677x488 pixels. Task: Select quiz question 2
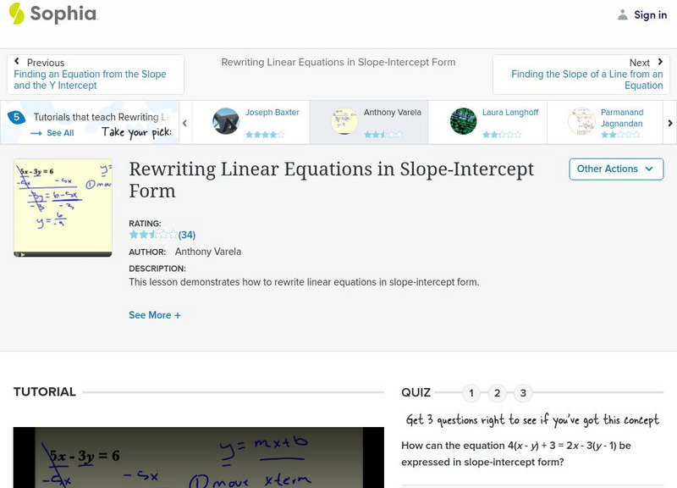click(498, 393)
